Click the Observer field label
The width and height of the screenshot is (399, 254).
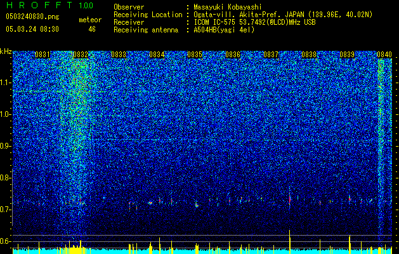tap(129, 7)
